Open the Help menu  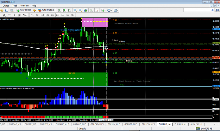pyautogui.click(x=34, y=6)
